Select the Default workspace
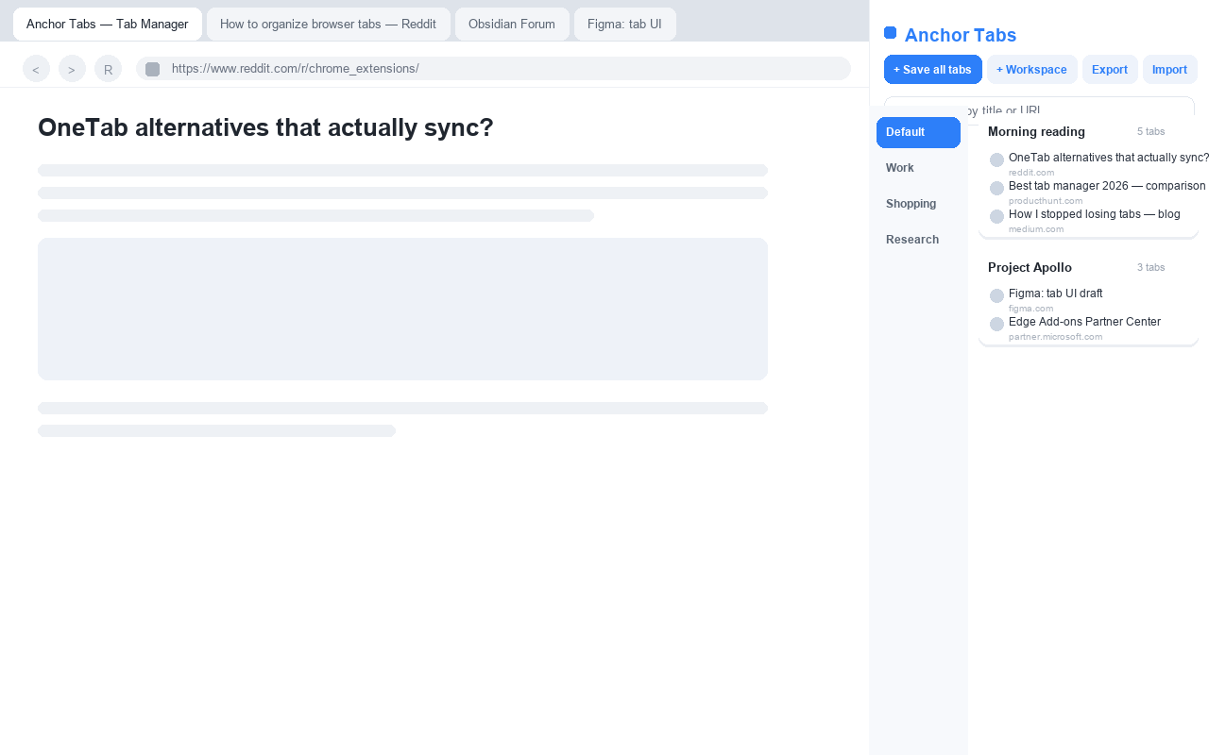This screenshot has width=1209, height=755. click(x=918, y=132)
